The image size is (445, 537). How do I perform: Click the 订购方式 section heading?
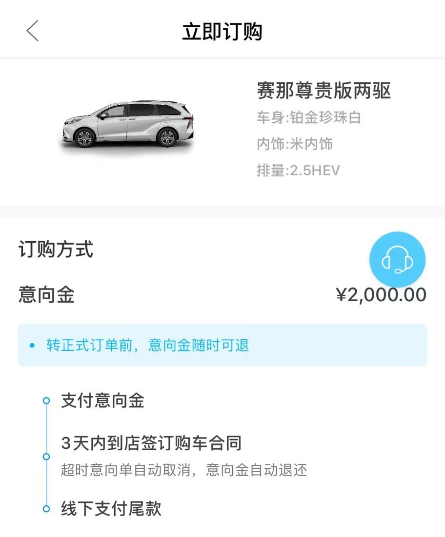[x=56, y=250]
